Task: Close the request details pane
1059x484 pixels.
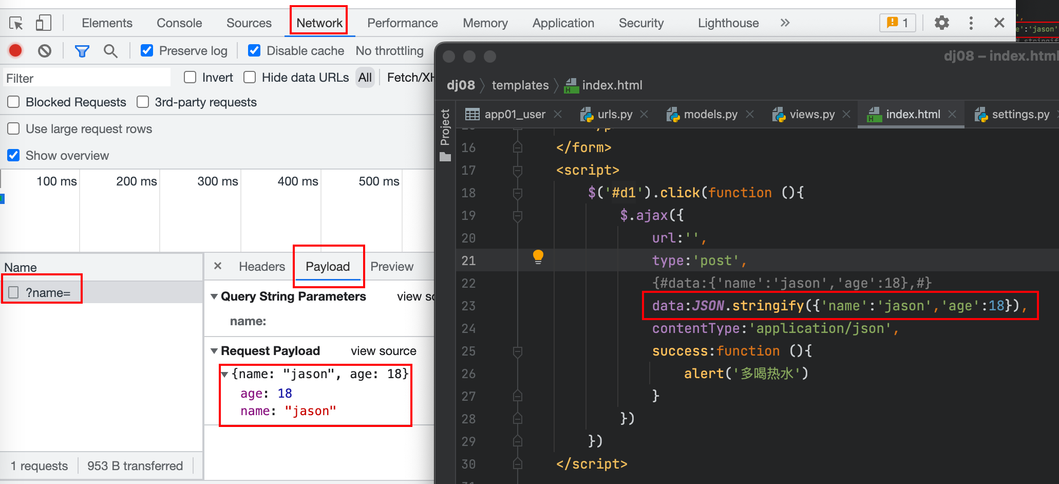Action: pos(218,266)
